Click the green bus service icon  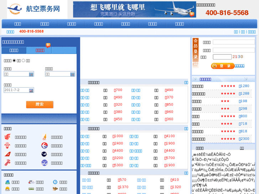tap(31, 189)
